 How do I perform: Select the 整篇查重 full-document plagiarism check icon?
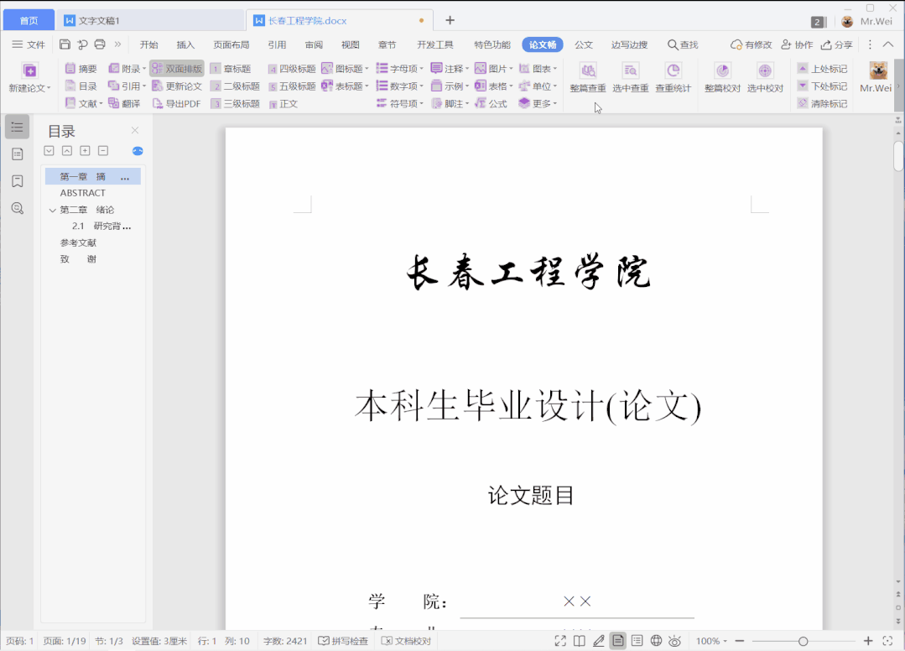click(587, 70)
